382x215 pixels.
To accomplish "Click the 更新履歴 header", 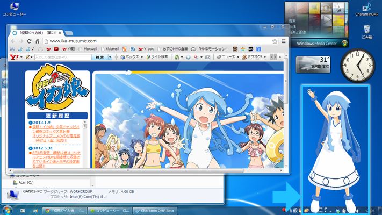I will (57, 116).
